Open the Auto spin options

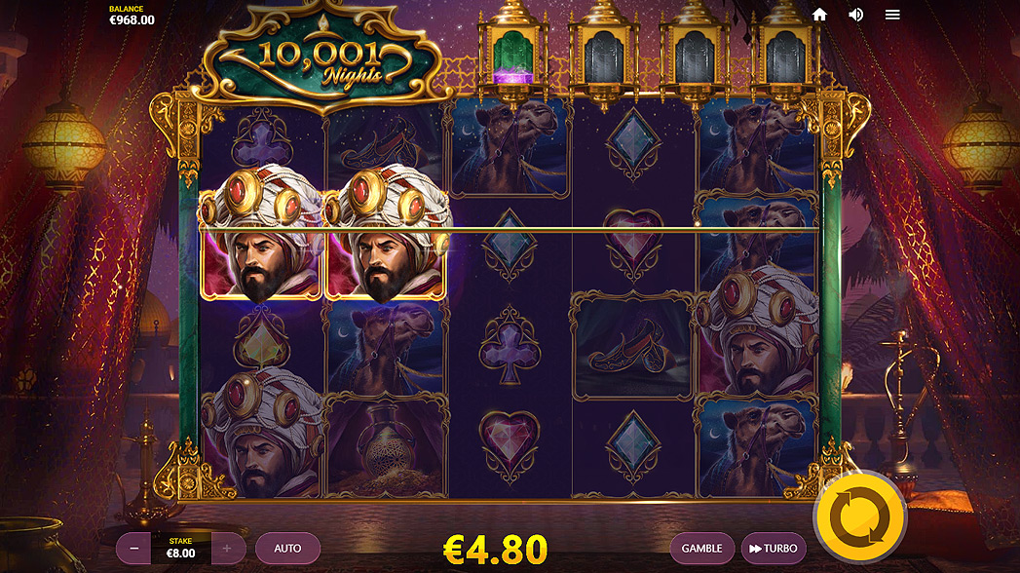click(287, 549)
